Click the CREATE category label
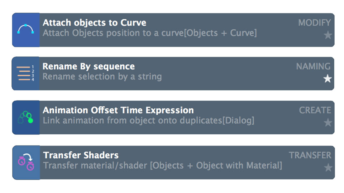This screenshot has height=193, width=344. [315, 110]
